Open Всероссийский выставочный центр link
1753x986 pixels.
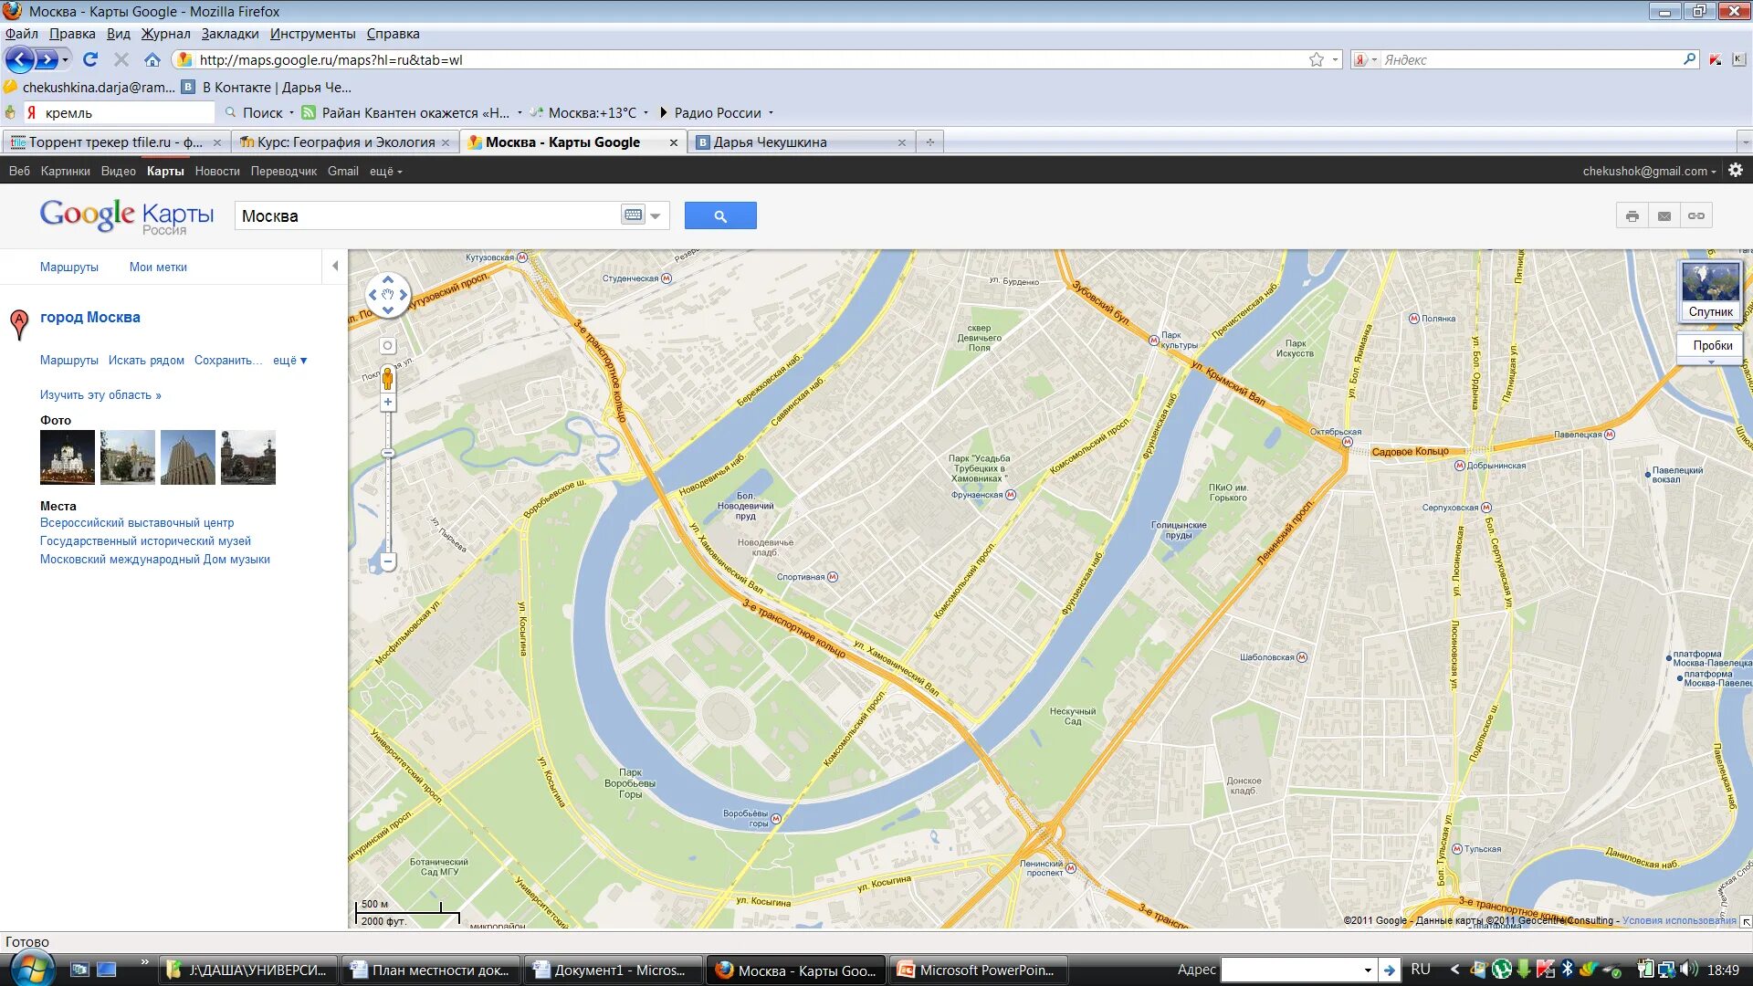click(137, 523)
